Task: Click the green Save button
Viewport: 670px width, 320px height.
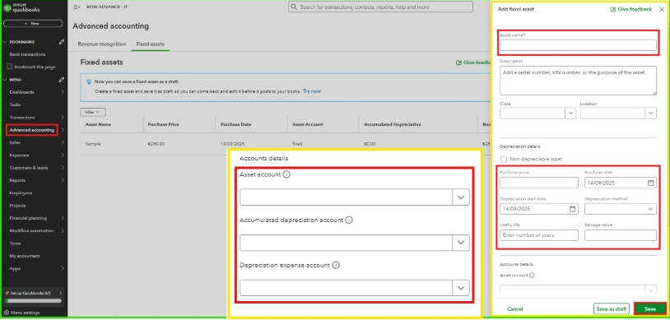Action: tap(650, 308)
